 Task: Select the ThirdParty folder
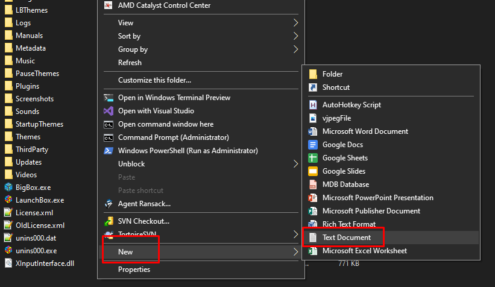click(27, 150)
